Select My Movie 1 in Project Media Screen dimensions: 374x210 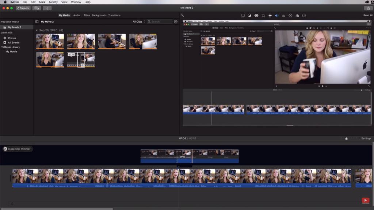[17, 27]
